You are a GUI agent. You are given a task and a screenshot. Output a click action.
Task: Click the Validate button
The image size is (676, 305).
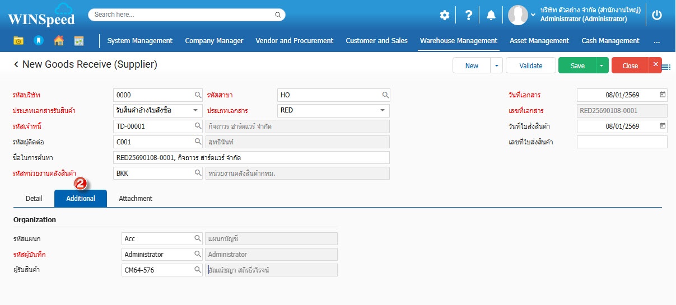pos(530,65)
